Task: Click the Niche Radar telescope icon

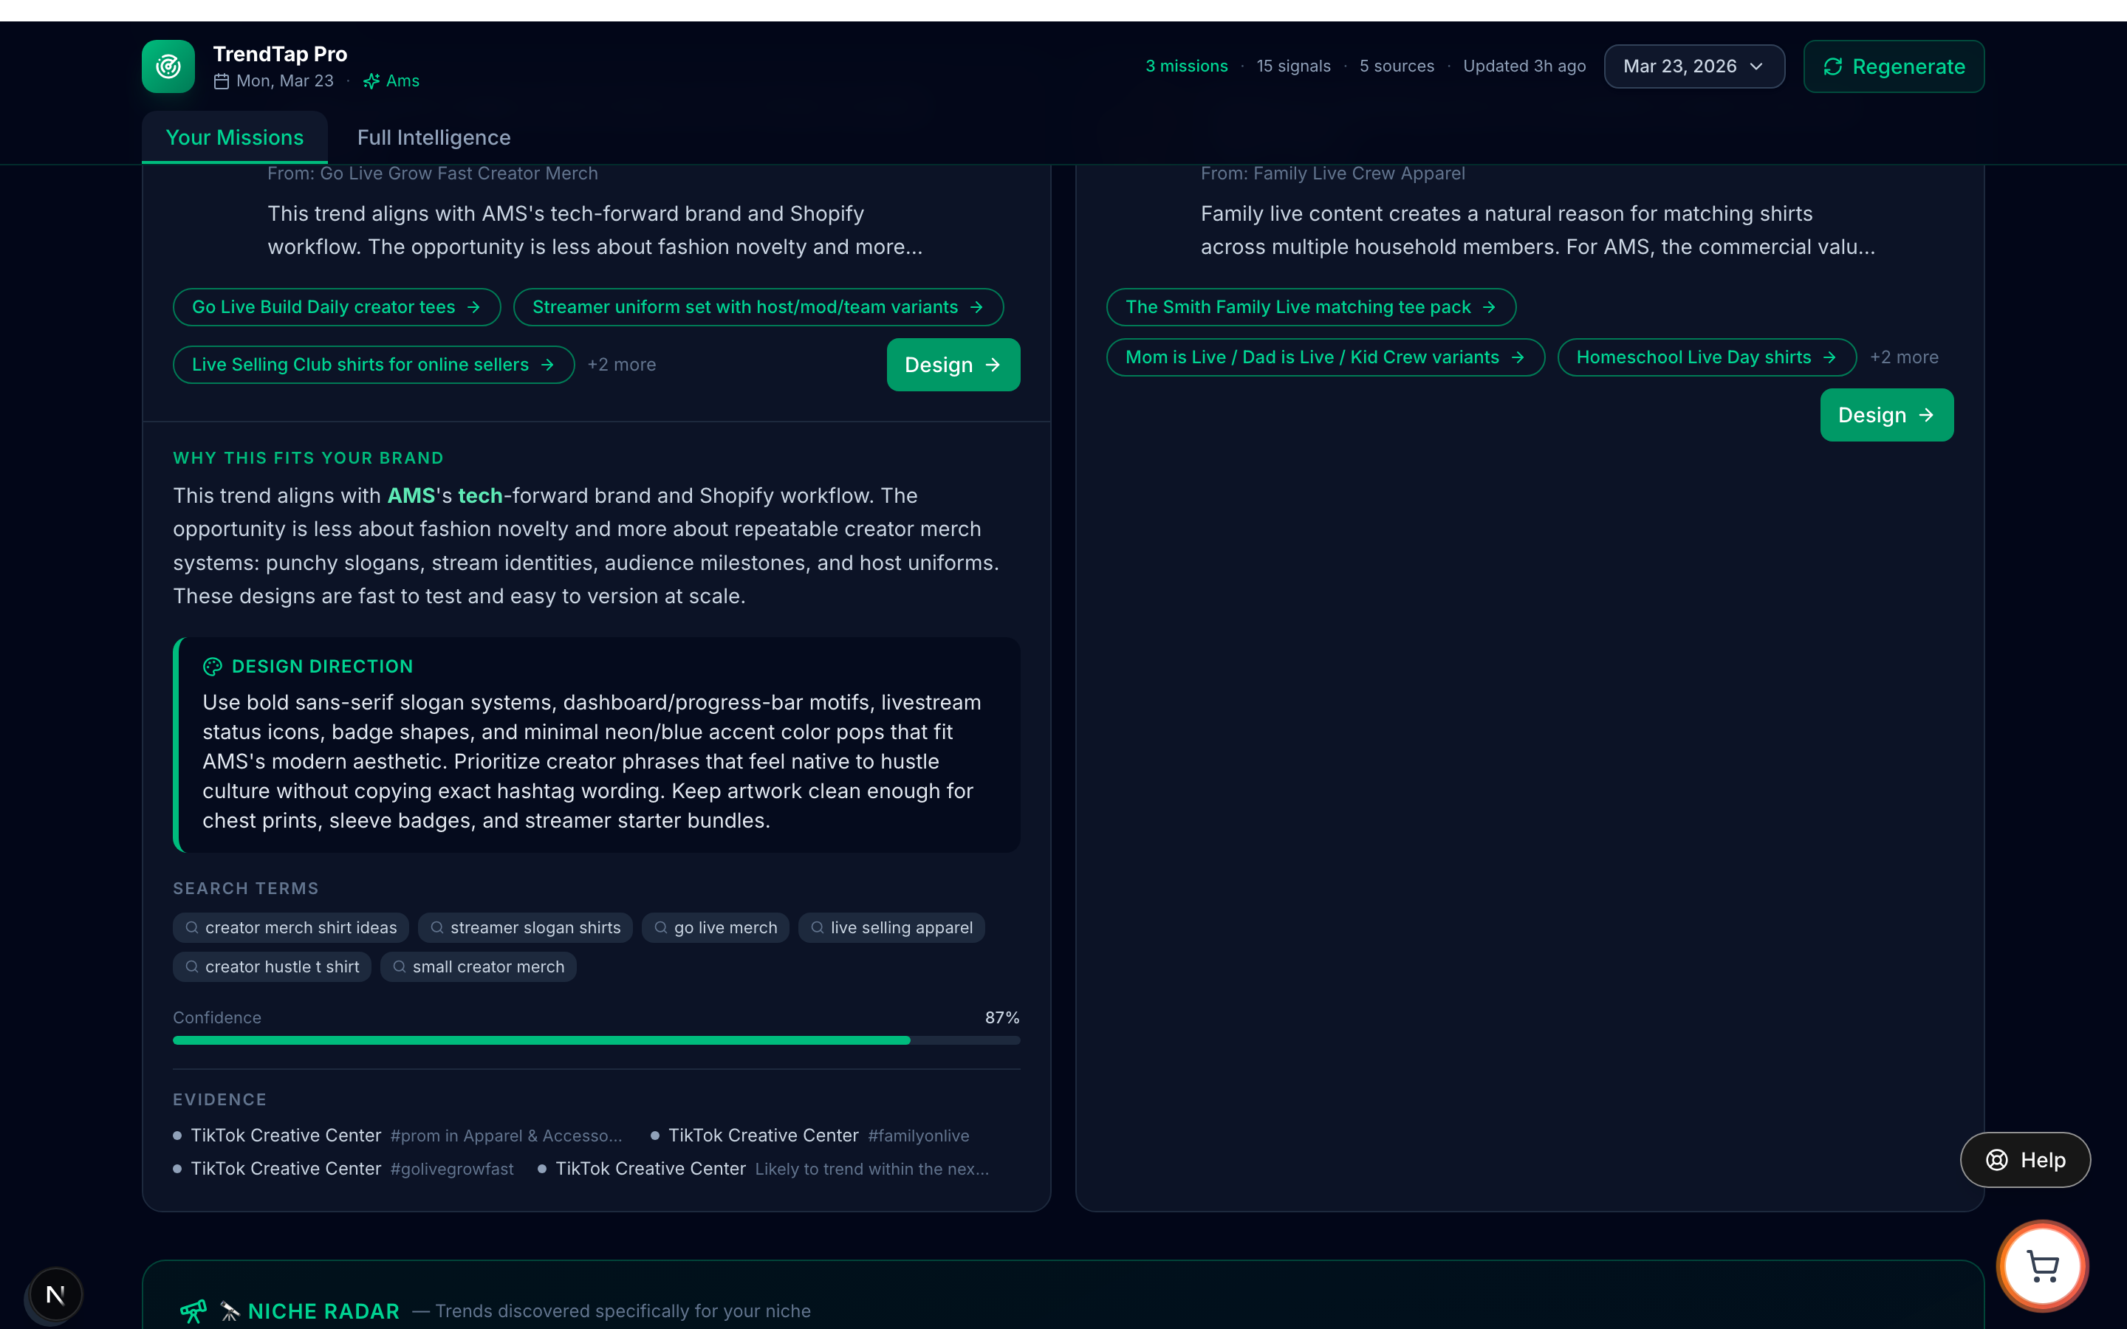Action: (193, 1311)
